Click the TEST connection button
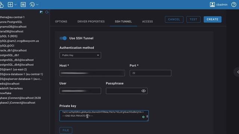 193,19
